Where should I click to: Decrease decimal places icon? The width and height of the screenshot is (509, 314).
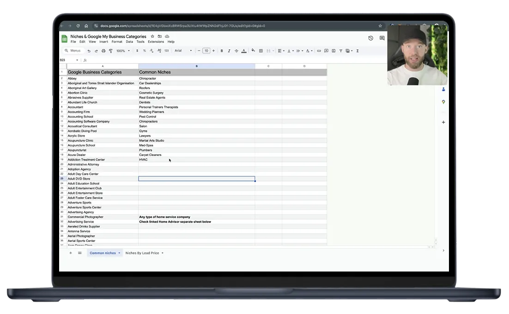click(151, 51)
